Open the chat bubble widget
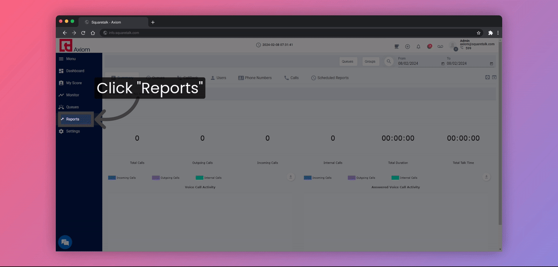The width and height of the screenshot is (558, 267). (x=65, y=242)
